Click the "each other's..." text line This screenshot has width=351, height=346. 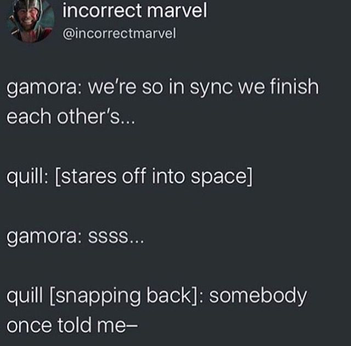pyautogui.click(x=71, y=116)
